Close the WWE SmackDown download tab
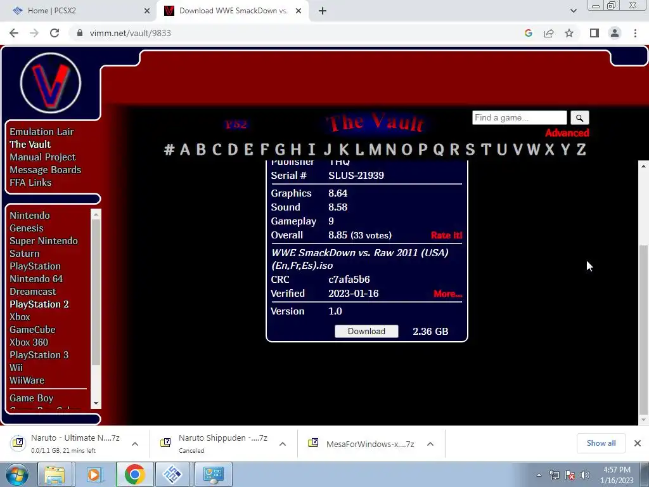The image size is (649, 487). click(299, 11)
